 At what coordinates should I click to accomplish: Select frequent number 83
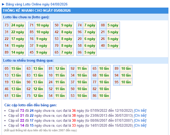29,75
